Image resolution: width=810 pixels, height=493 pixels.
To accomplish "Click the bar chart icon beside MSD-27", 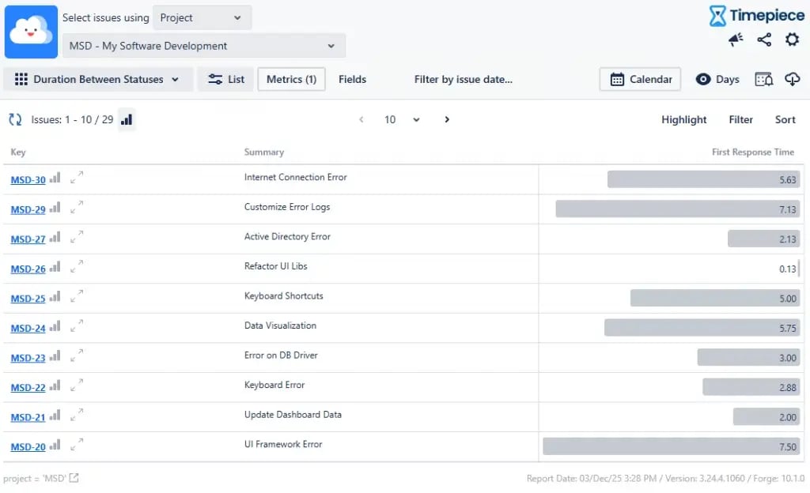I will pyautogui.click(x=55, y=239).
